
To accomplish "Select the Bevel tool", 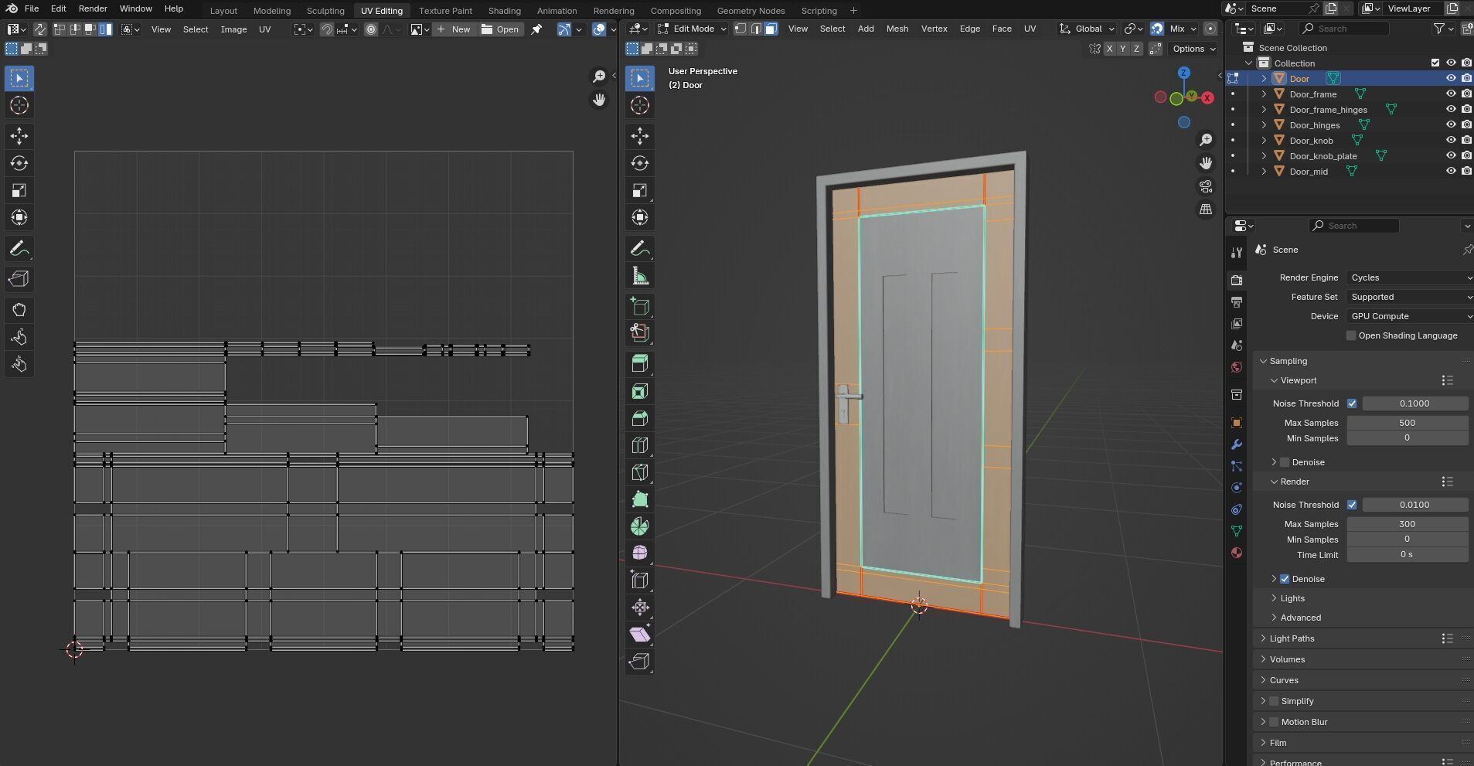I will click(639, 418).
